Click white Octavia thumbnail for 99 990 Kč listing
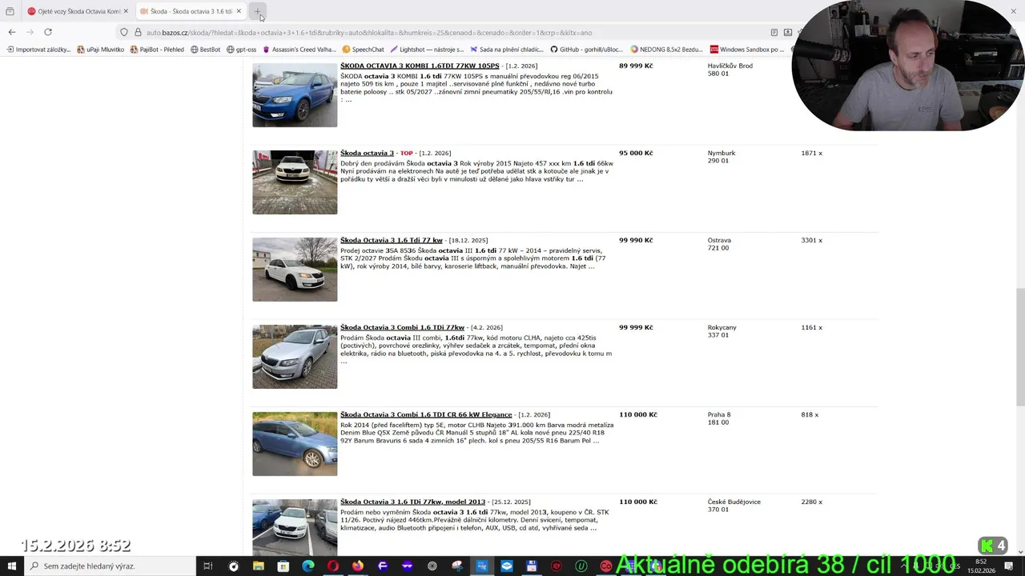1025x576 pixels. click(x=295, y=270)
